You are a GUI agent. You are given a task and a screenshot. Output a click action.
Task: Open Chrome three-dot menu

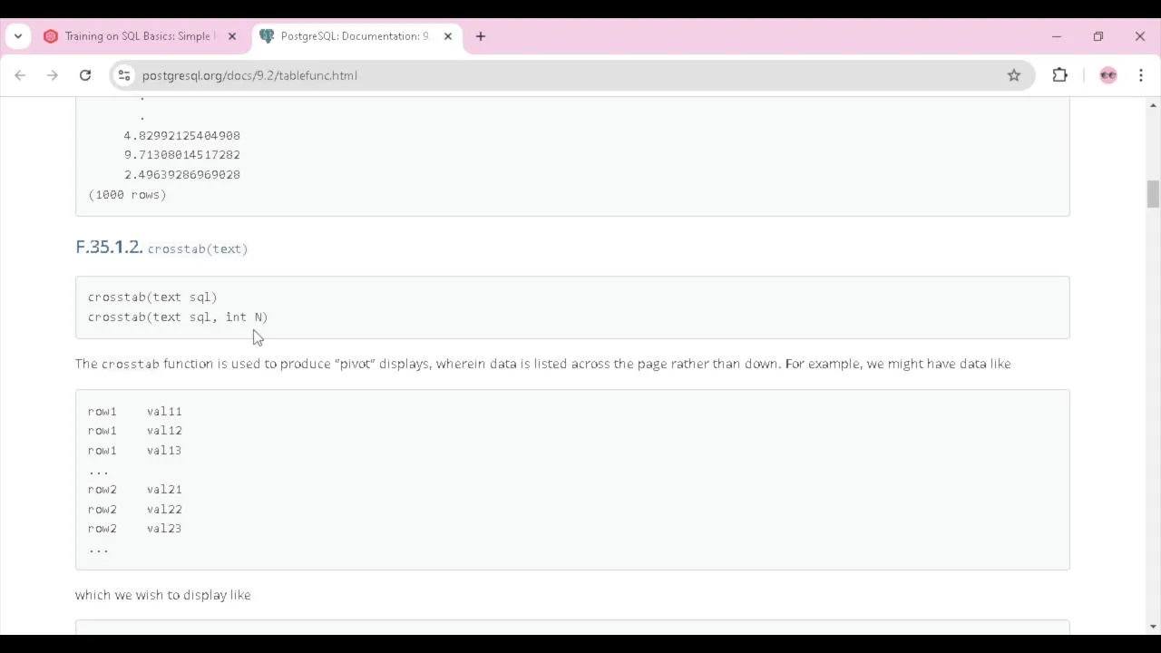(x=1141, y=75)
